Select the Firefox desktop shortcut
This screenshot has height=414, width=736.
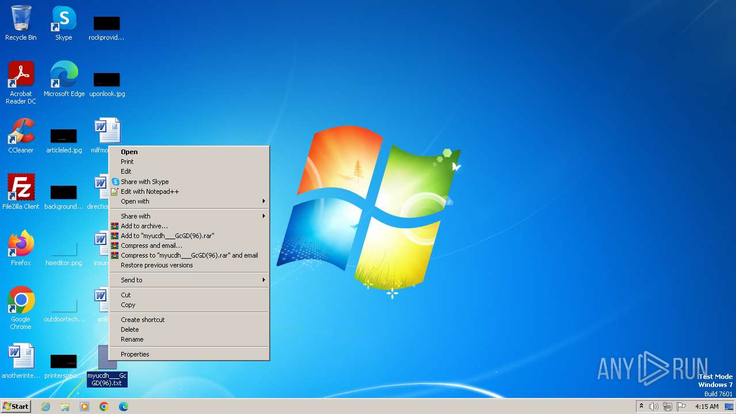pyautogui.click(x=21, y=248)
